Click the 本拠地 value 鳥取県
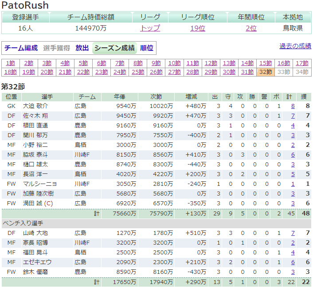 pyautogui.click(x=293, y=28)
